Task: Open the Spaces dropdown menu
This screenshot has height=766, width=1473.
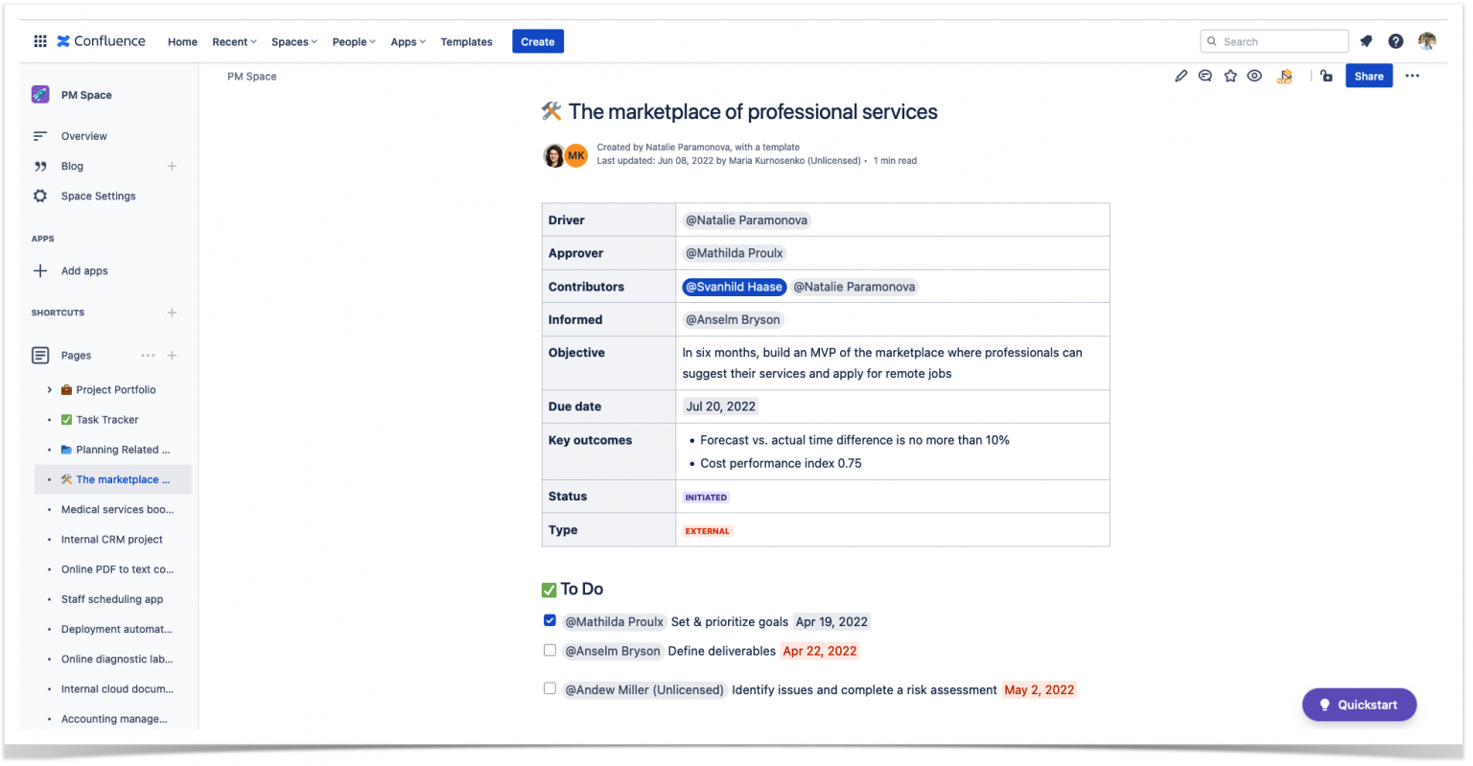Action: 293,41
